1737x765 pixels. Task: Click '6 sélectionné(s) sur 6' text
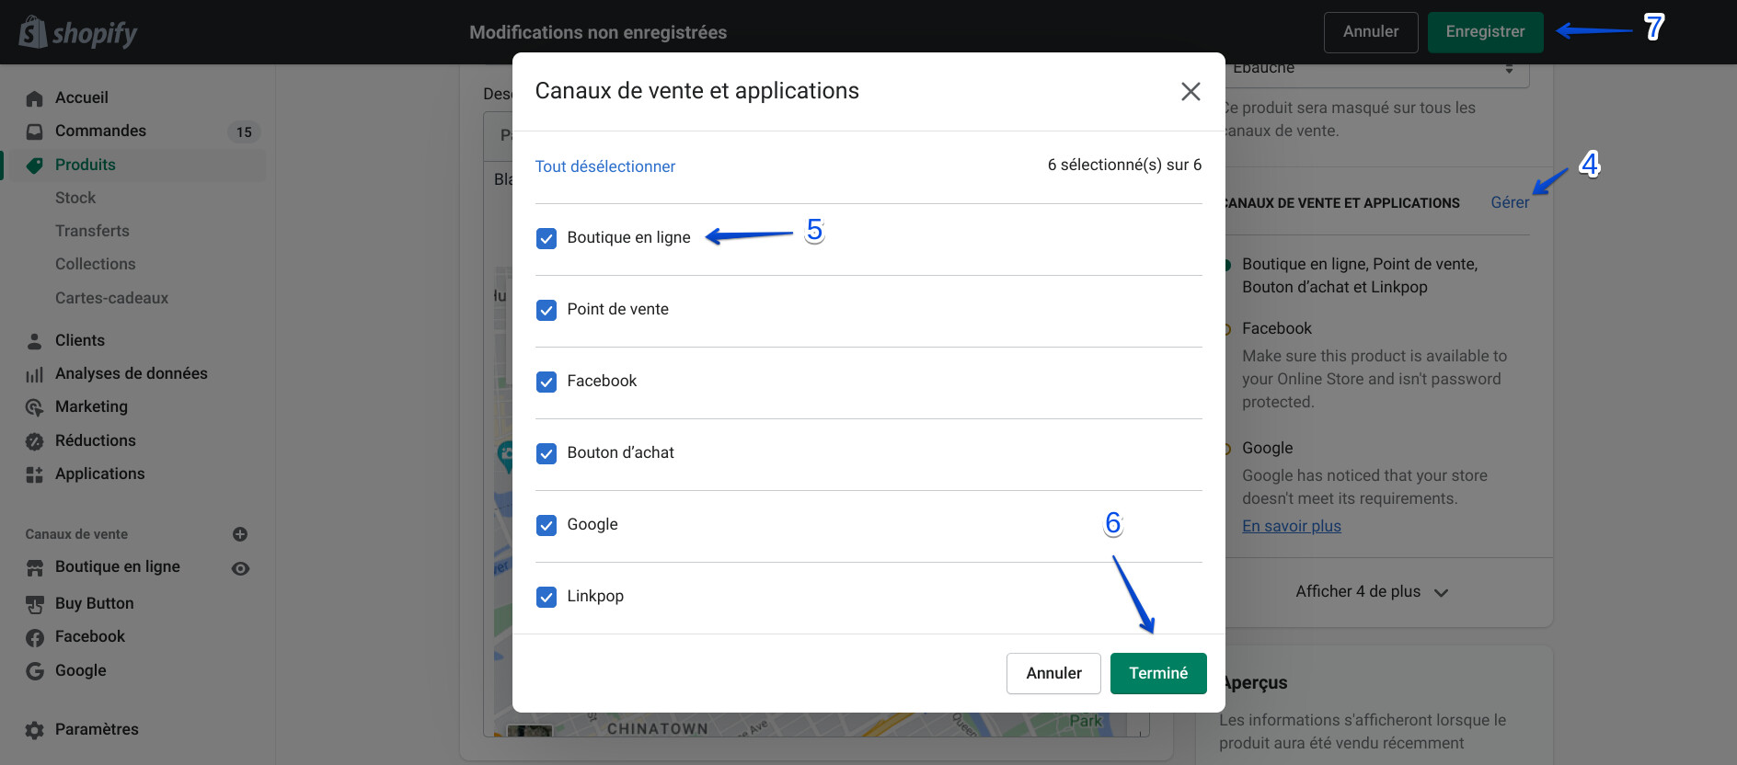pyautogui.click(x=1124, y=165)
